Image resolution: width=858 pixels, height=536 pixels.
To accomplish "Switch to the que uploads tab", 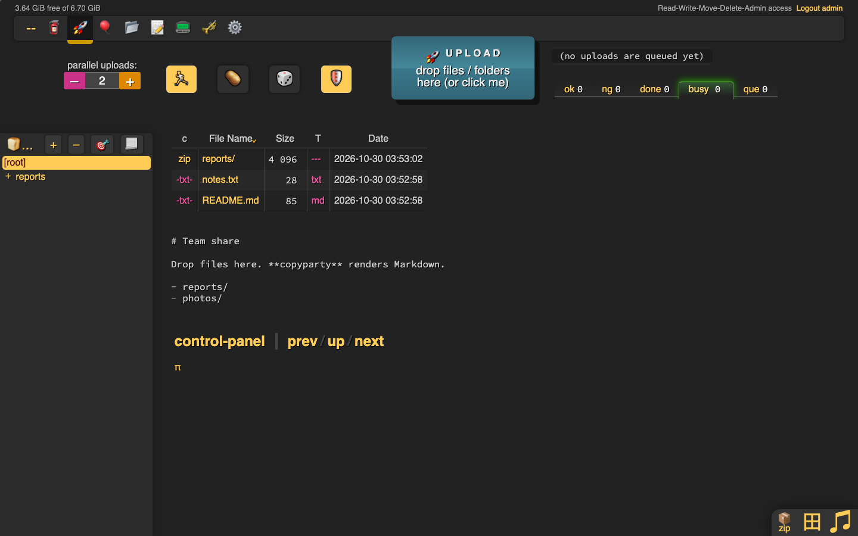I will click(755, 89).
